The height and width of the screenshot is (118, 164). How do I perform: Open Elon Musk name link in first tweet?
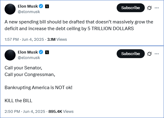[x=28, y=6]
